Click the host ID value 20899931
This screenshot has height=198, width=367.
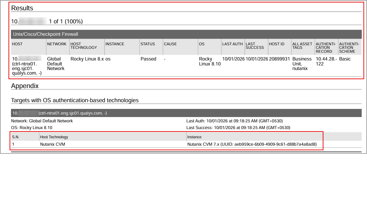[280, 59]
